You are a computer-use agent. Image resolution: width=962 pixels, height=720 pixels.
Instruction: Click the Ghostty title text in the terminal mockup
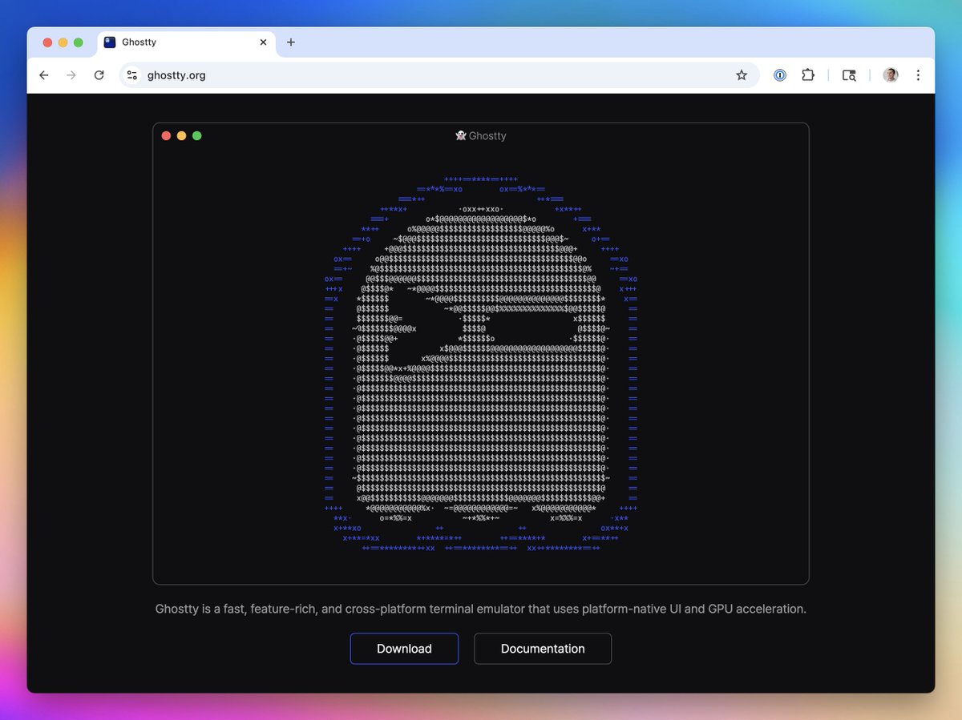pyautogui.click(x=487, y=136)
